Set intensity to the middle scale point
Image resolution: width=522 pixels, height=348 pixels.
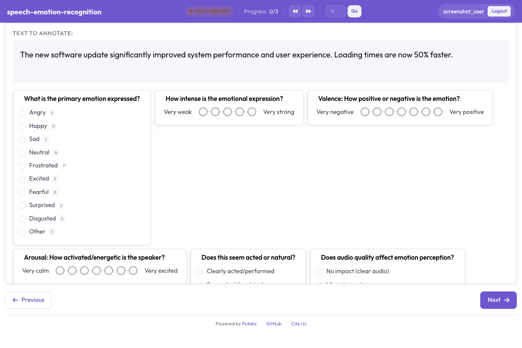(x=228, y=112)
